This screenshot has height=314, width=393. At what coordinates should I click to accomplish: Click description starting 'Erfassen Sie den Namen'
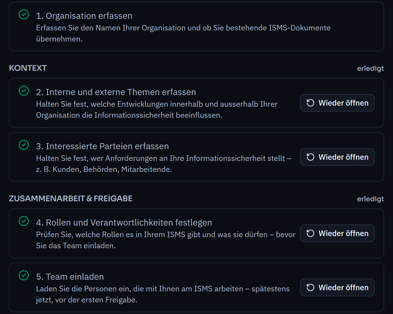tap(183, 33)
